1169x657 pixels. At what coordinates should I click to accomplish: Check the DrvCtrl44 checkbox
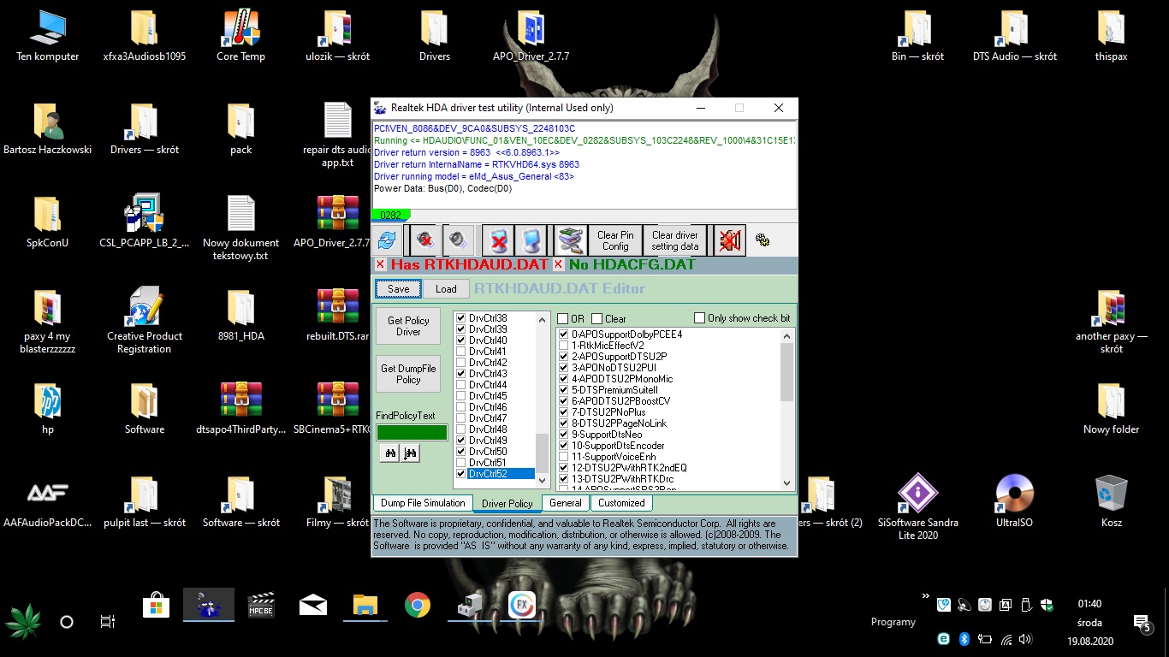pyautogui.click(x=461, y=385)
